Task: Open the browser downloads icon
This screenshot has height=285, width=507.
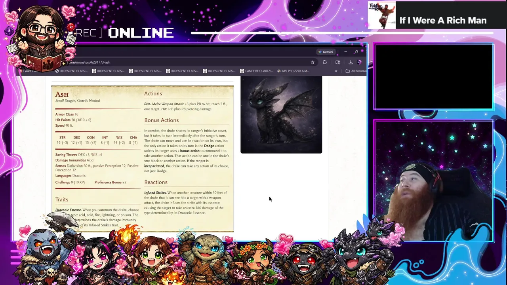Action: pyautogui.click(x=351, y=62)
